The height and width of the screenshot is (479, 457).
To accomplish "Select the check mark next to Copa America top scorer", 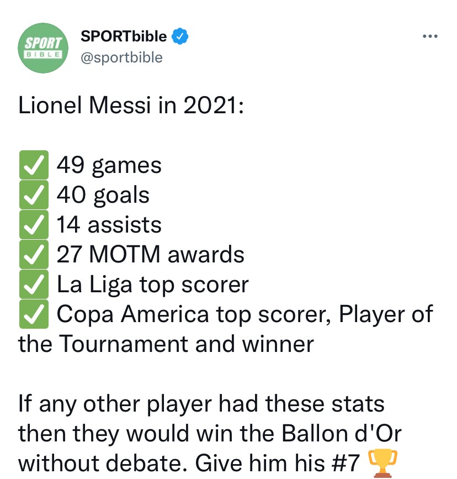I will pos(34,314).
